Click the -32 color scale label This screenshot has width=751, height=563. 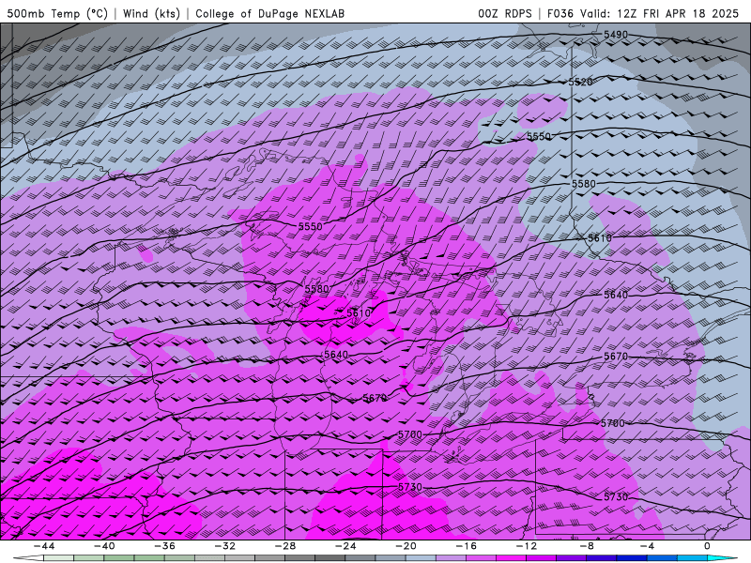coord(224,546)
